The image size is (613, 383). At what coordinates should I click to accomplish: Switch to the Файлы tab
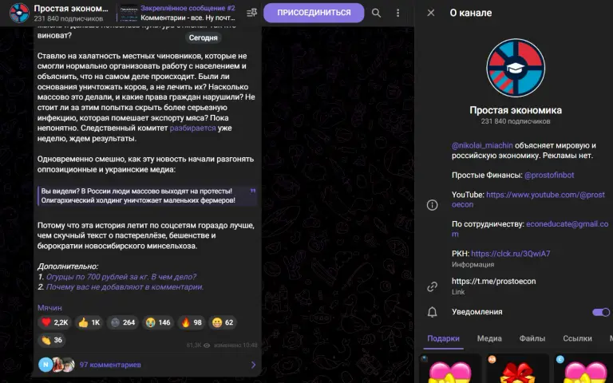(532, 338)
